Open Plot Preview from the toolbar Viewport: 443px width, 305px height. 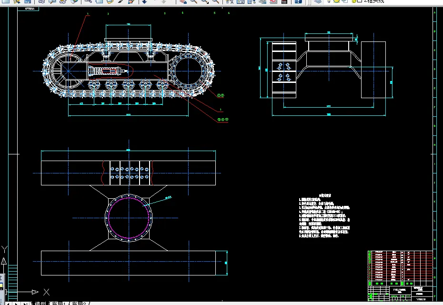(52, 1)
